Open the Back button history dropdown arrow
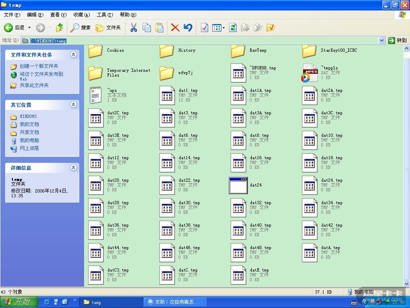This screenshot has width=410, height=308. coord(29,28)
